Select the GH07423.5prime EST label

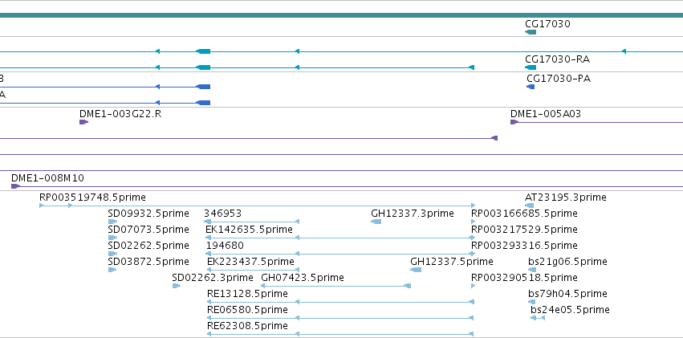(x=303, y=278)
